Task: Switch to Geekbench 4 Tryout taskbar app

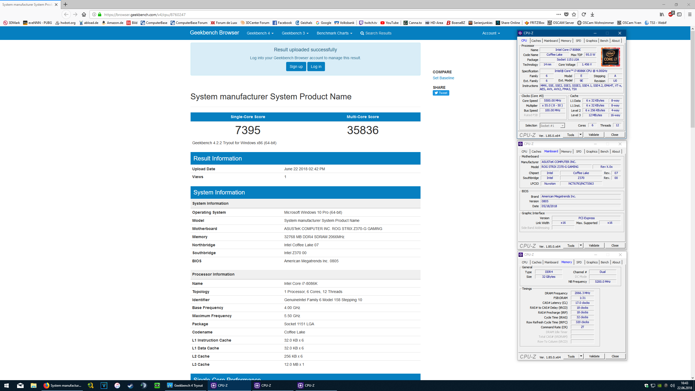Action: (x=186, y=385)
